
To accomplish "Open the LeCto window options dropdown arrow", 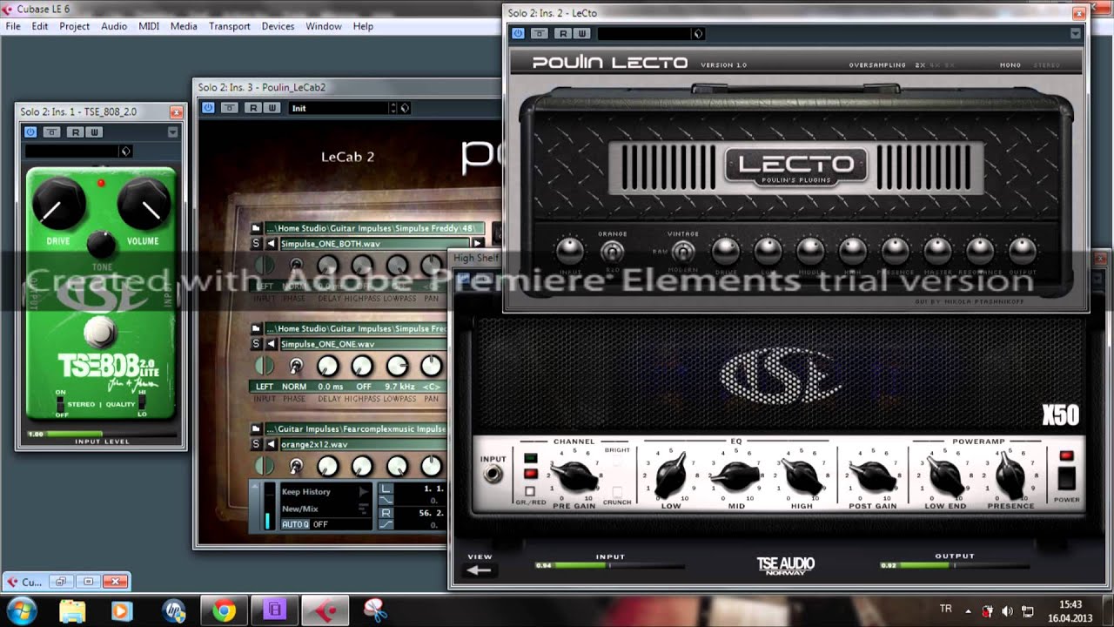I will coord(1076,33).
